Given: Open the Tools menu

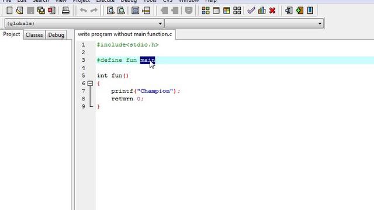Looking at the screenshot, I should point(150,1).
